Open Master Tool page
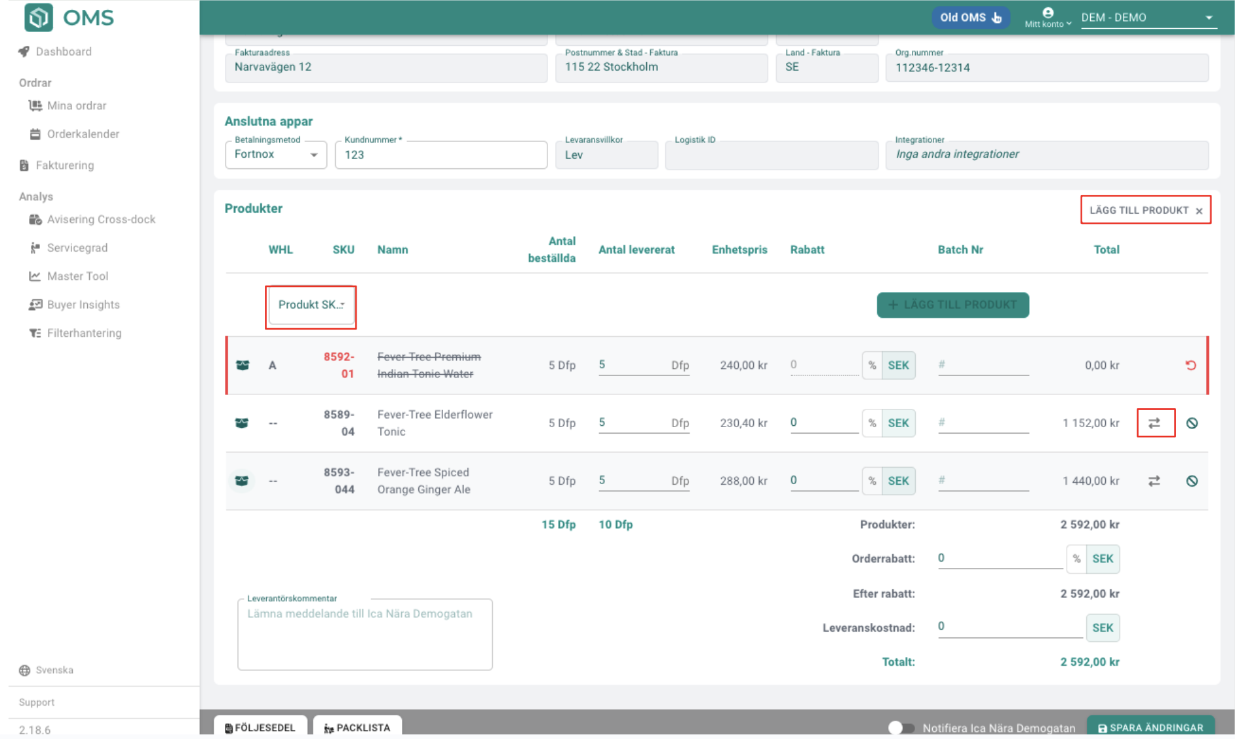This screenshot has height=739, width=1235. pos(77,276)
